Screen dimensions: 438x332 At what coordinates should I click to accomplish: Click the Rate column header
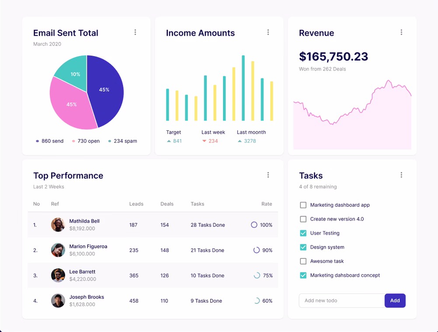266,204
